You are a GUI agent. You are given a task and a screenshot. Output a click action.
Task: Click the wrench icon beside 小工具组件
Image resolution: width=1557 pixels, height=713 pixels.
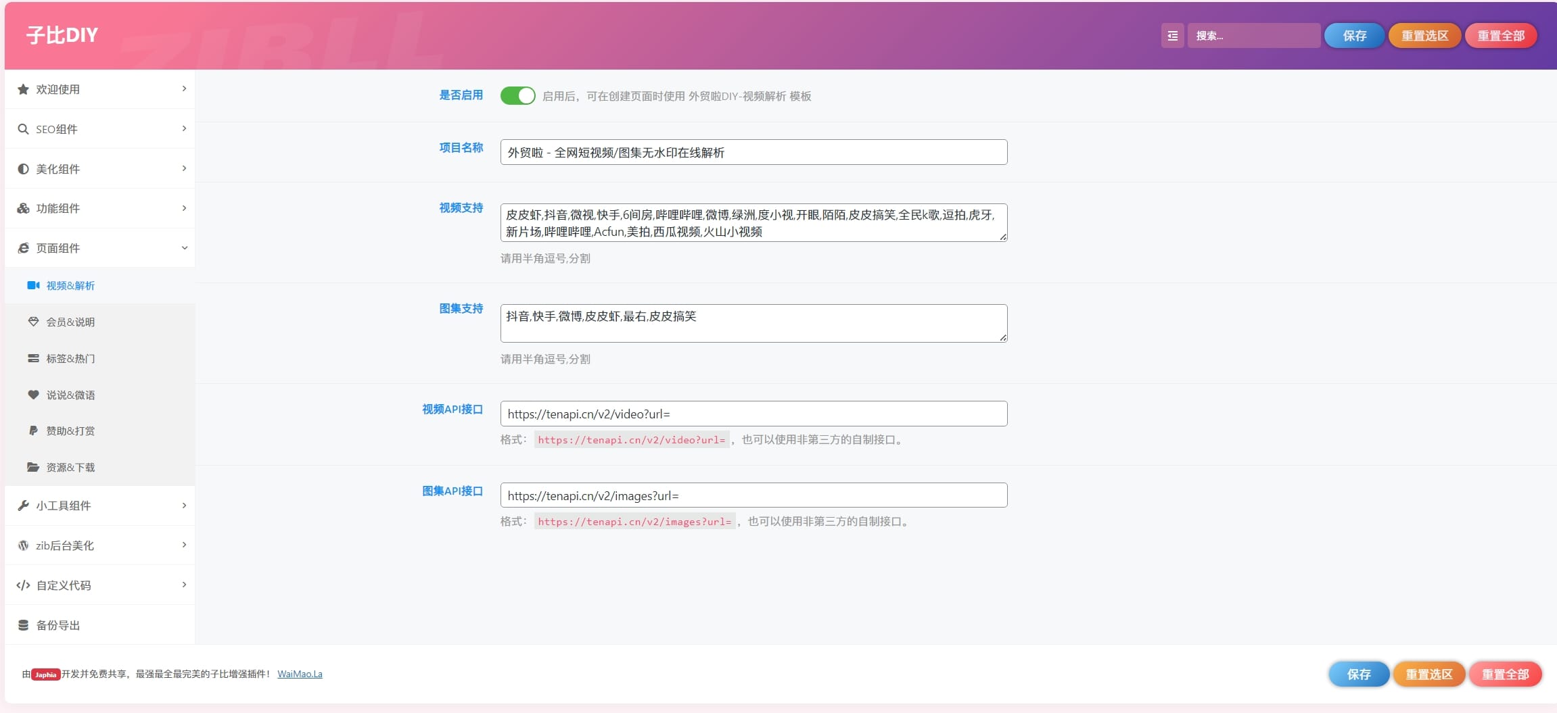click(x=23, y=506)
